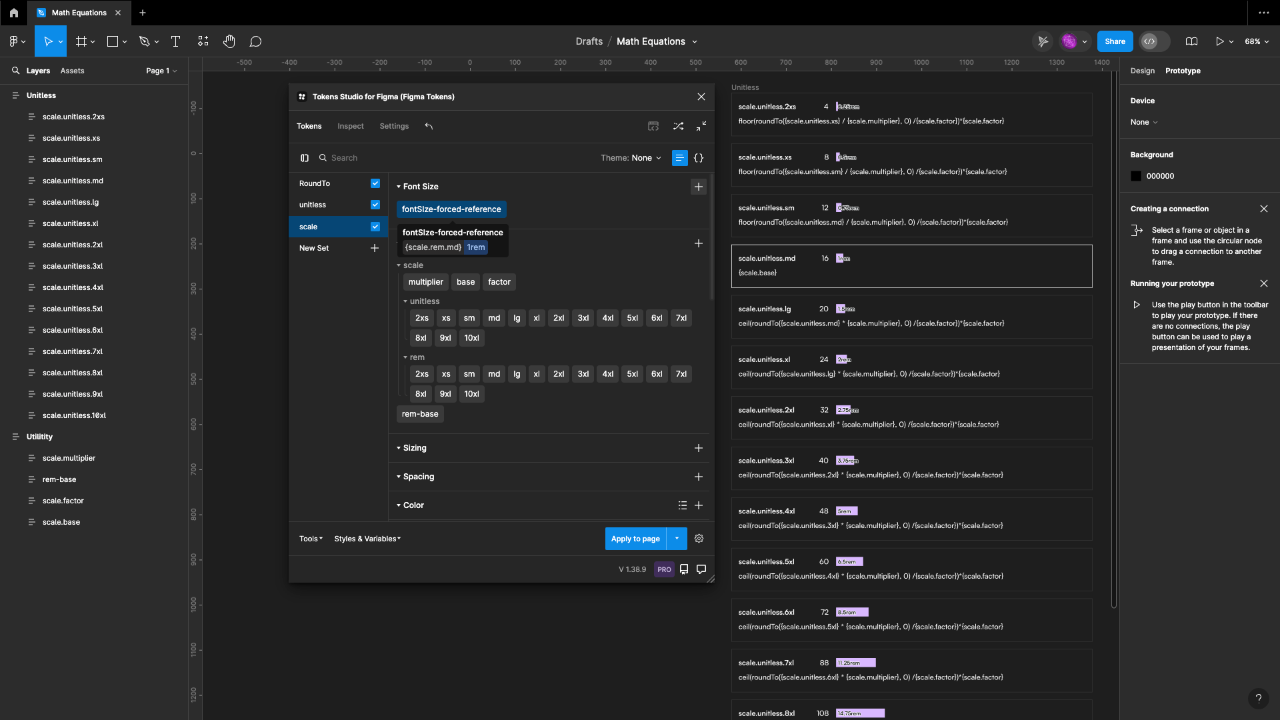The image size is (1280, 720).
Task: Open Apply settings gear in plugin
Action: point(699,539)
